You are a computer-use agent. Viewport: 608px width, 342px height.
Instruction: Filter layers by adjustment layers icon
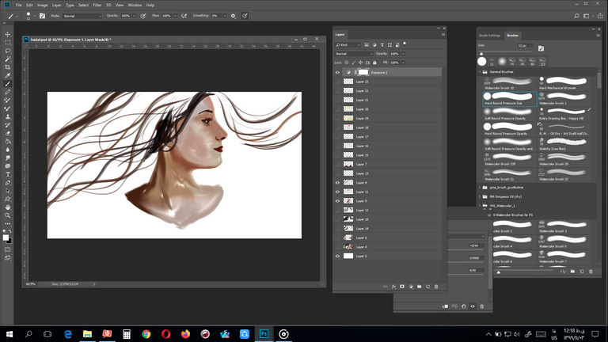coord(374,45)
